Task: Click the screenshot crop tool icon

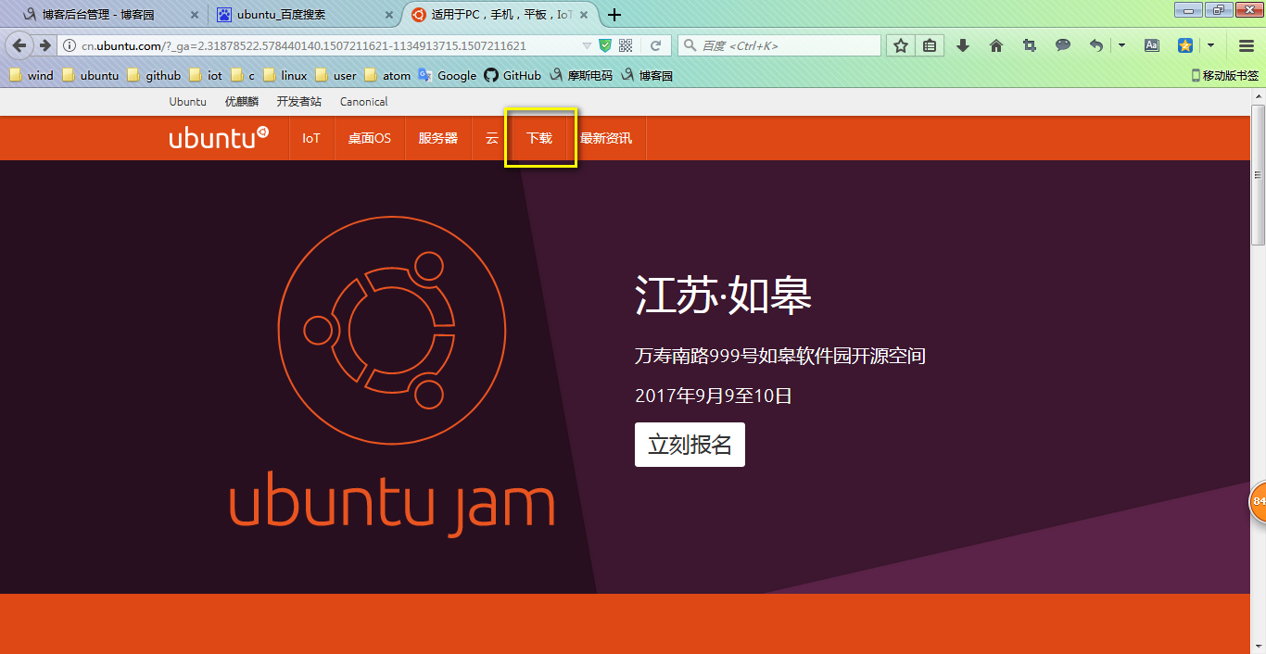Action: point(1030,45)
